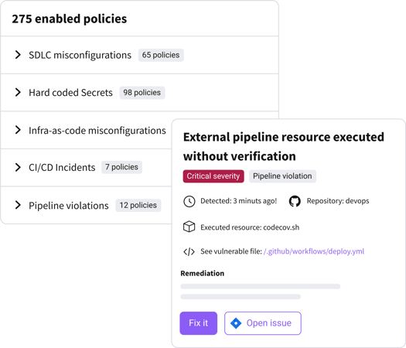Click the cube icon for Executed resource
406x348 pixels.
[x=189, y=227]
